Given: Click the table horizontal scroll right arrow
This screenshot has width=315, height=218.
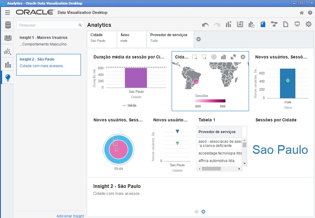Looking at the screenshot, I should (239, 169).
